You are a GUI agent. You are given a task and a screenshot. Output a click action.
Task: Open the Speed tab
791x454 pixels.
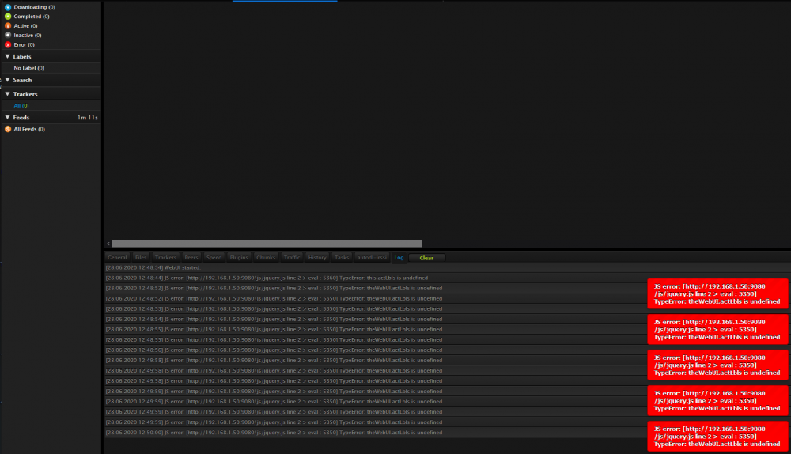point(214,257)
